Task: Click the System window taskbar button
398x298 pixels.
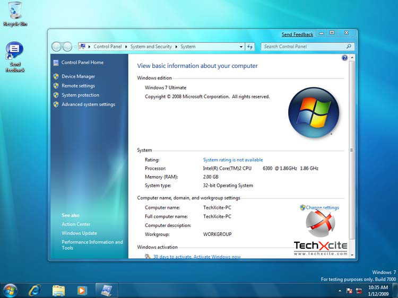Action: tap(107, 291)
